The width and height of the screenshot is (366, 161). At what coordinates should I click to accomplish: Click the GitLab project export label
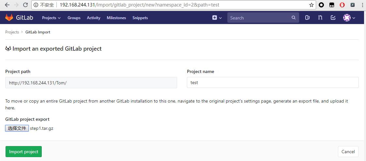[27, 119]
